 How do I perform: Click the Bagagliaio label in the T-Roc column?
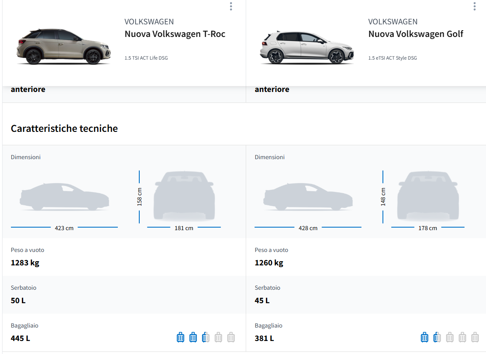pos(24,325)
